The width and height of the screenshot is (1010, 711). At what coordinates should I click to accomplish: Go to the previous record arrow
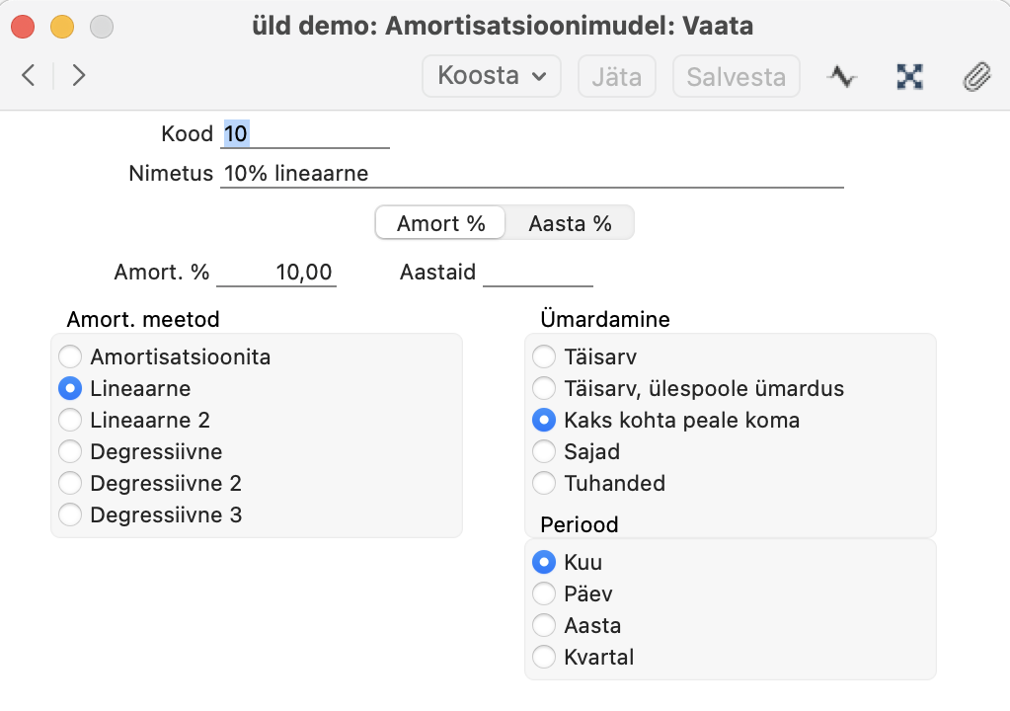coord(29,76)
